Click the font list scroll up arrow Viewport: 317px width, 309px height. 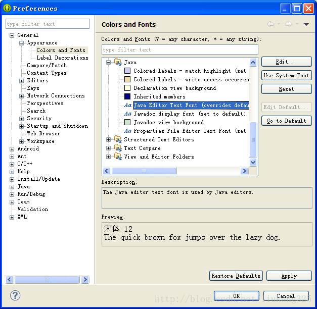(253, 62)
